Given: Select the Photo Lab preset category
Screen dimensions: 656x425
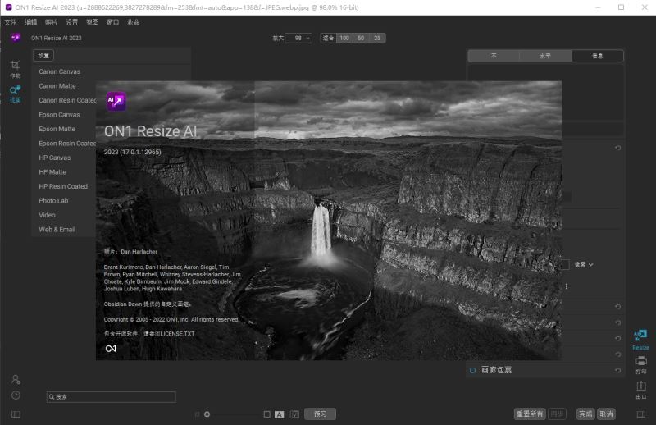Looking at the screenshot, I should [53, 200].
